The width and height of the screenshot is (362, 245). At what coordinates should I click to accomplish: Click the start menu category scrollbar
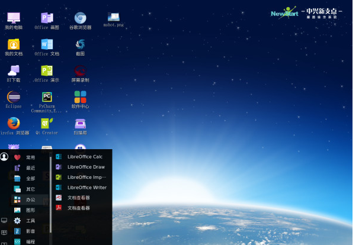(x=50, y=195)
